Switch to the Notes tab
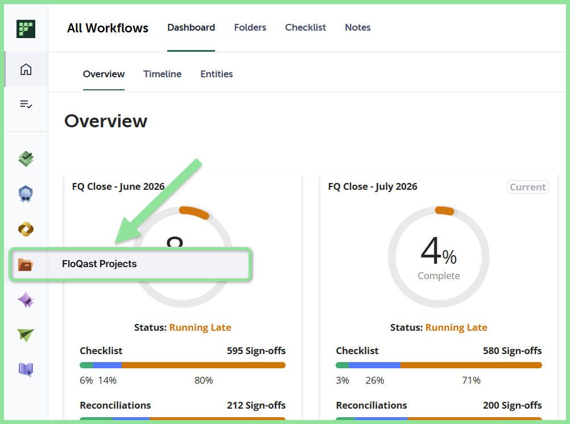This screenshot has height=424, width=570. click(x=358, y=28)
